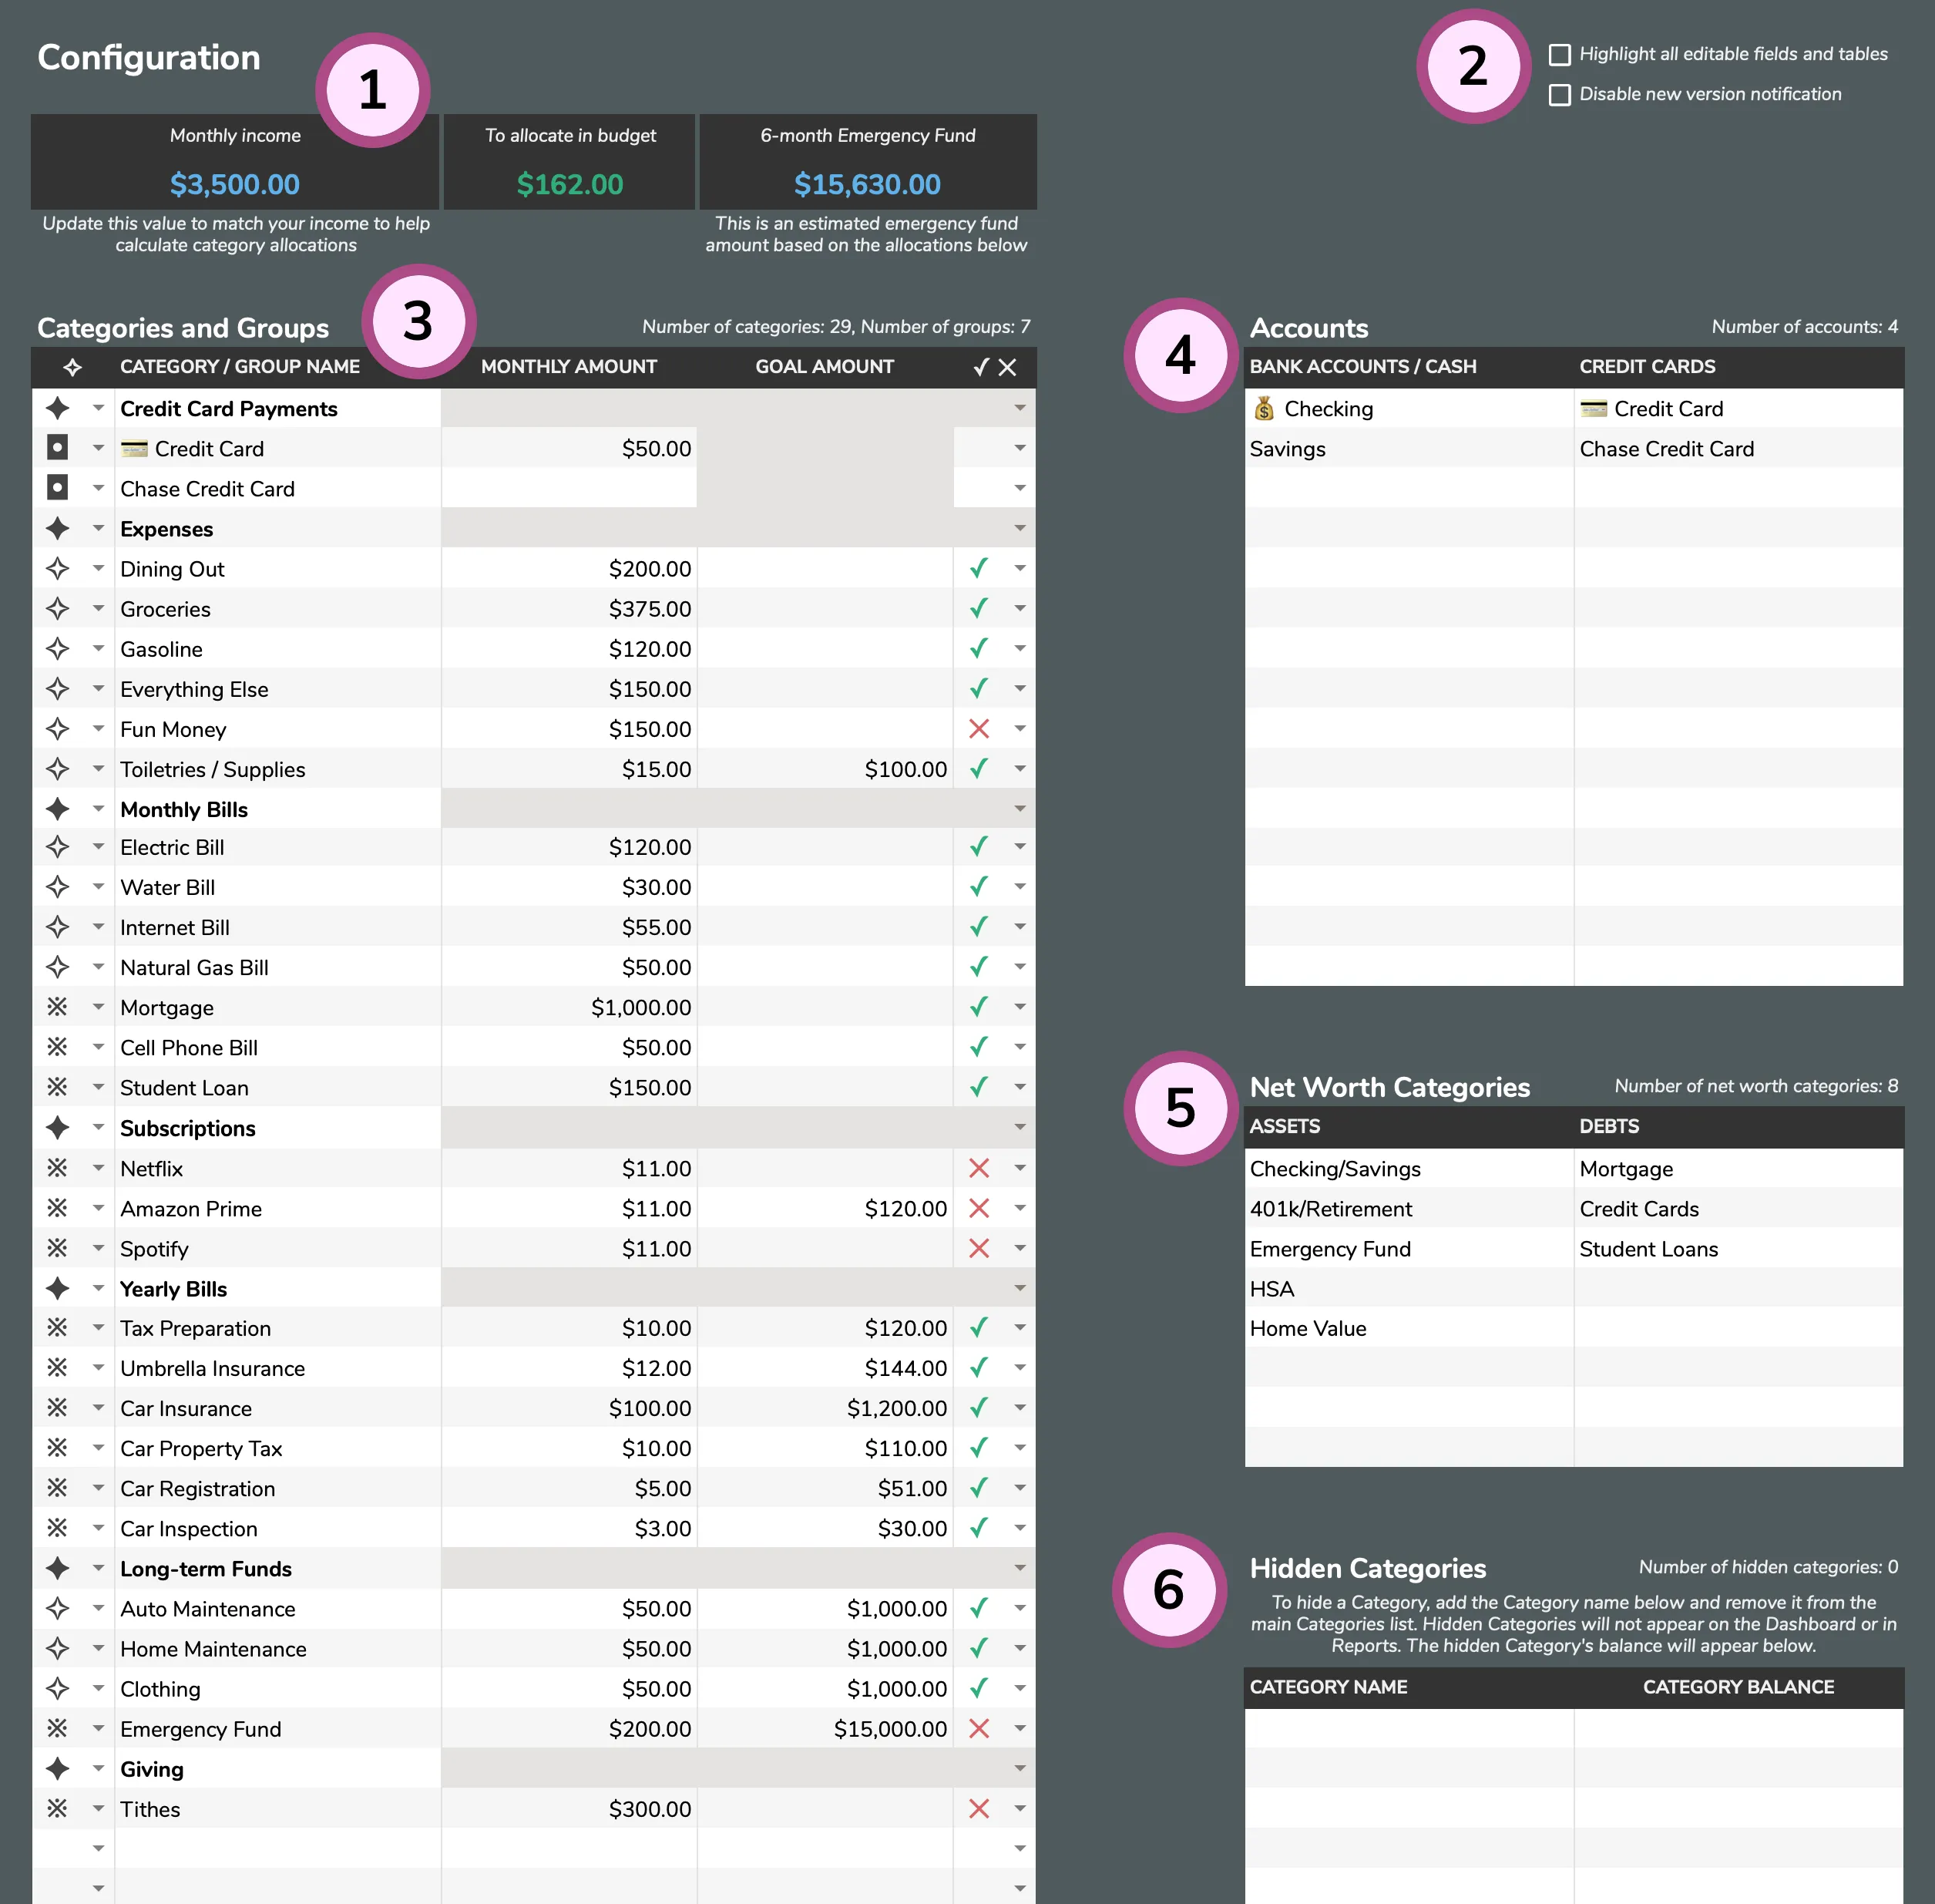Click the star icon beside Credit Card Payments

(57, 408)
